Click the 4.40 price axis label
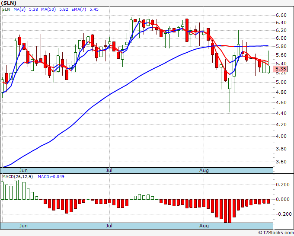Image resolution: width=294 pixels, height=236 pixels. tap(281, 113)
